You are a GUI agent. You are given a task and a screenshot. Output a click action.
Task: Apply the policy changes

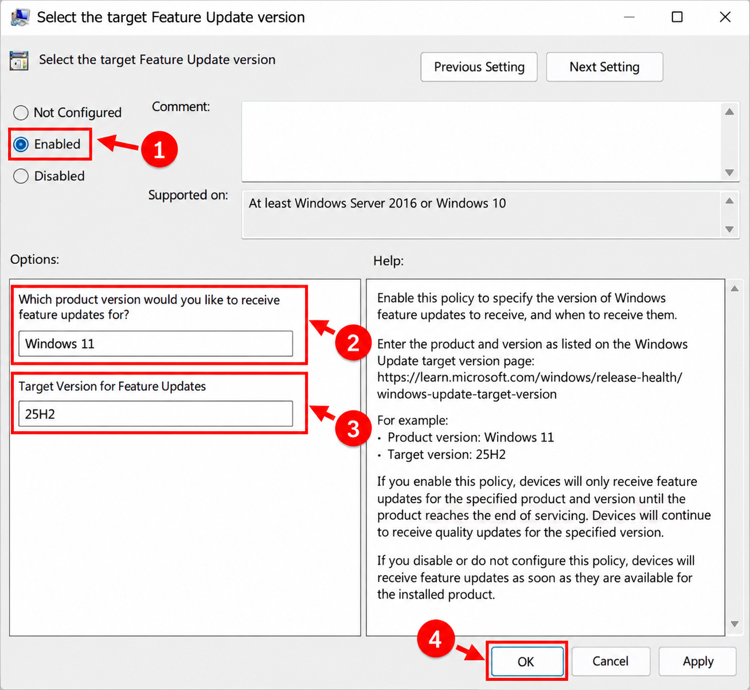(698, 661)
